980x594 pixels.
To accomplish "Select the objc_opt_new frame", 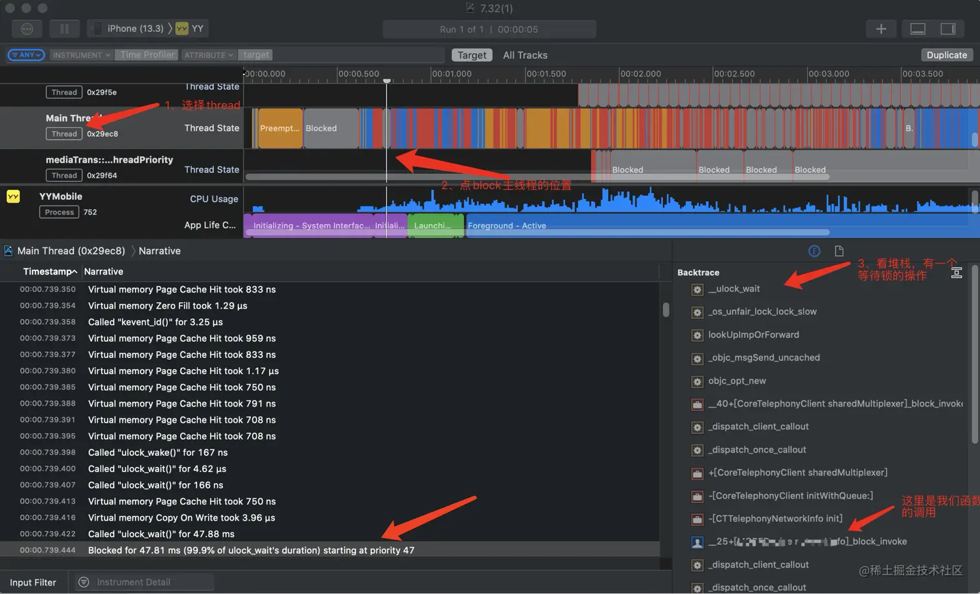I will point(737,381).
